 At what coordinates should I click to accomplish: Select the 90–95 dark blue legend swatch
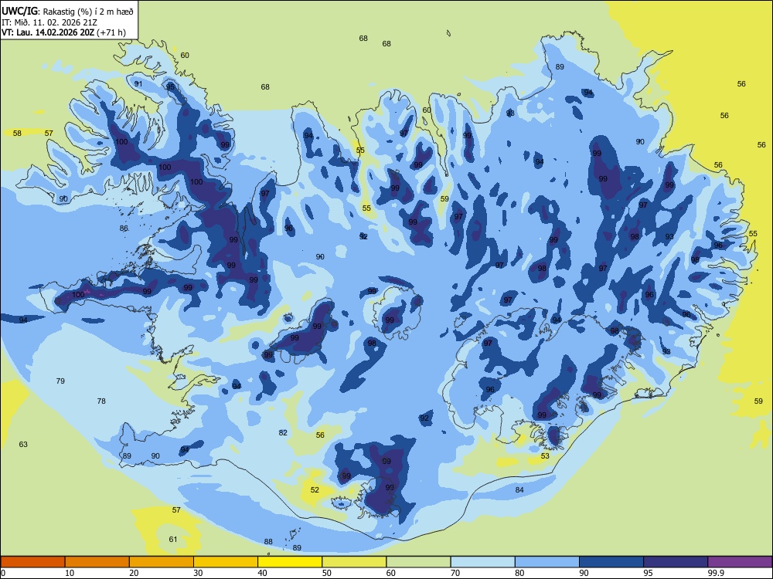coord(611,562)
